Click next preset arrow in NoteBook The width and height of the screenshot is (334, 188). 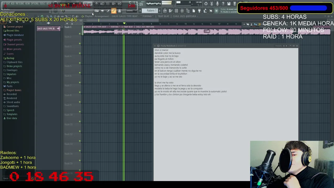click(x=286, y=46)
